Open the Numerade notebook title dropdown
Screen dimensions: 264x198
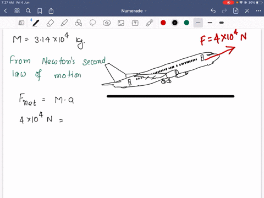click(x=134, y=11)
